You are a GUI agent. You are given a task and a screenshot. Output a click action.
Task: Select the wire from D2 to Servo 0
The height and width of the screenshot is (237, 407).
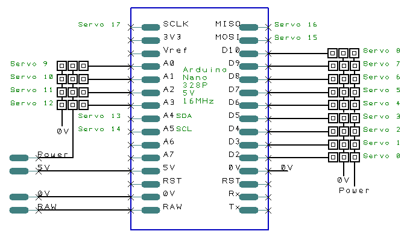coord(298,157)
